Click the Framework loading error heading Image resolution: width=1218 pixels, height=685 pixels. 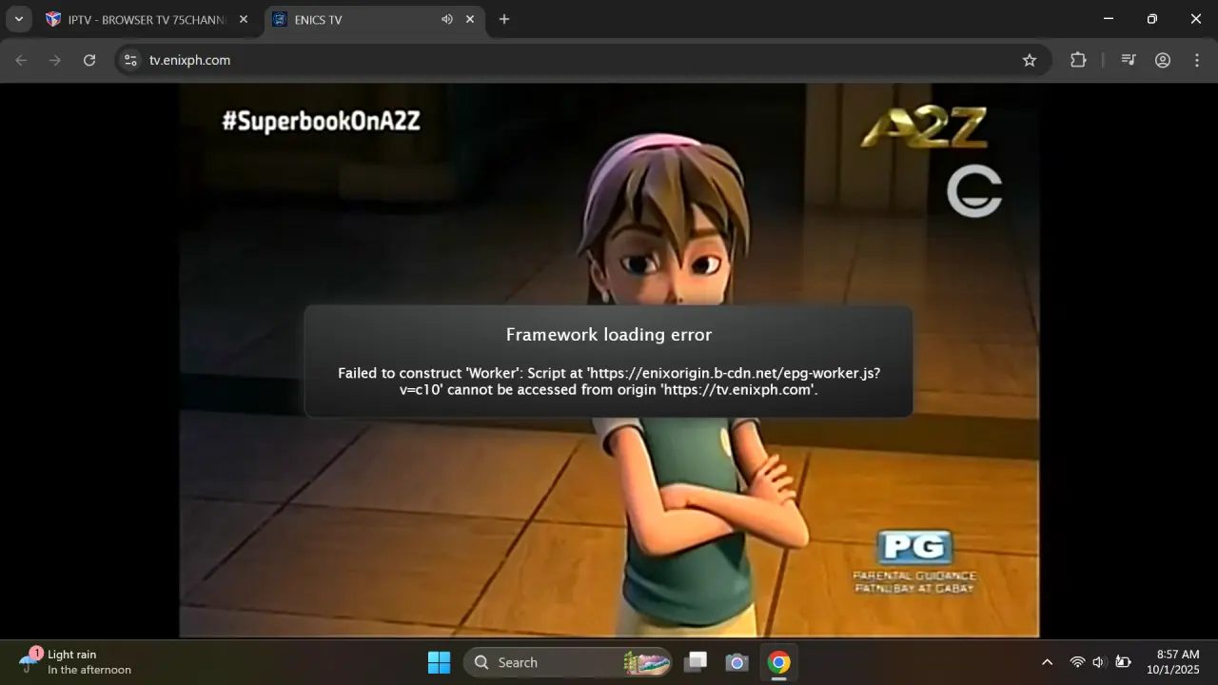click(609, 335)
